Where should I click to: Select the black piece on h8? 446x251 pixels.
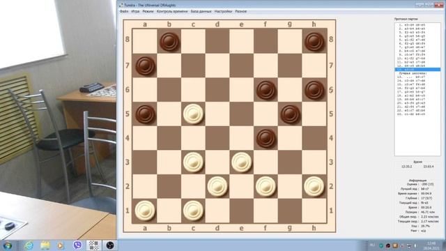tap(314, 42)
